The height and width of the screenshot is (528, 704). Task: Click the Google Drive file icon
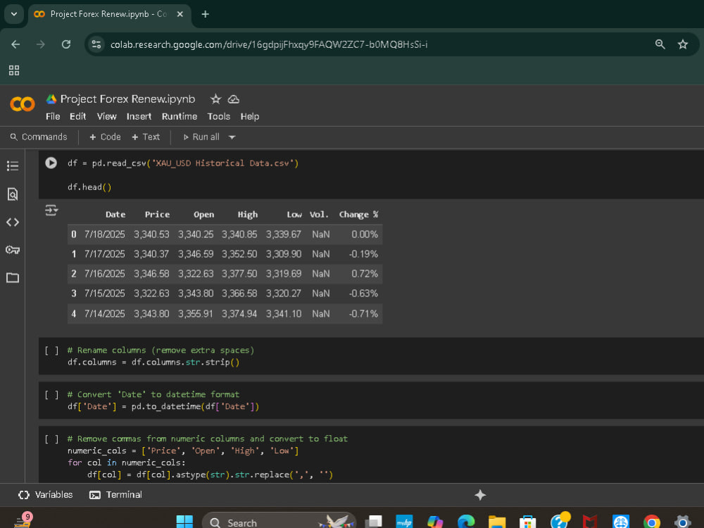[51, 99]
